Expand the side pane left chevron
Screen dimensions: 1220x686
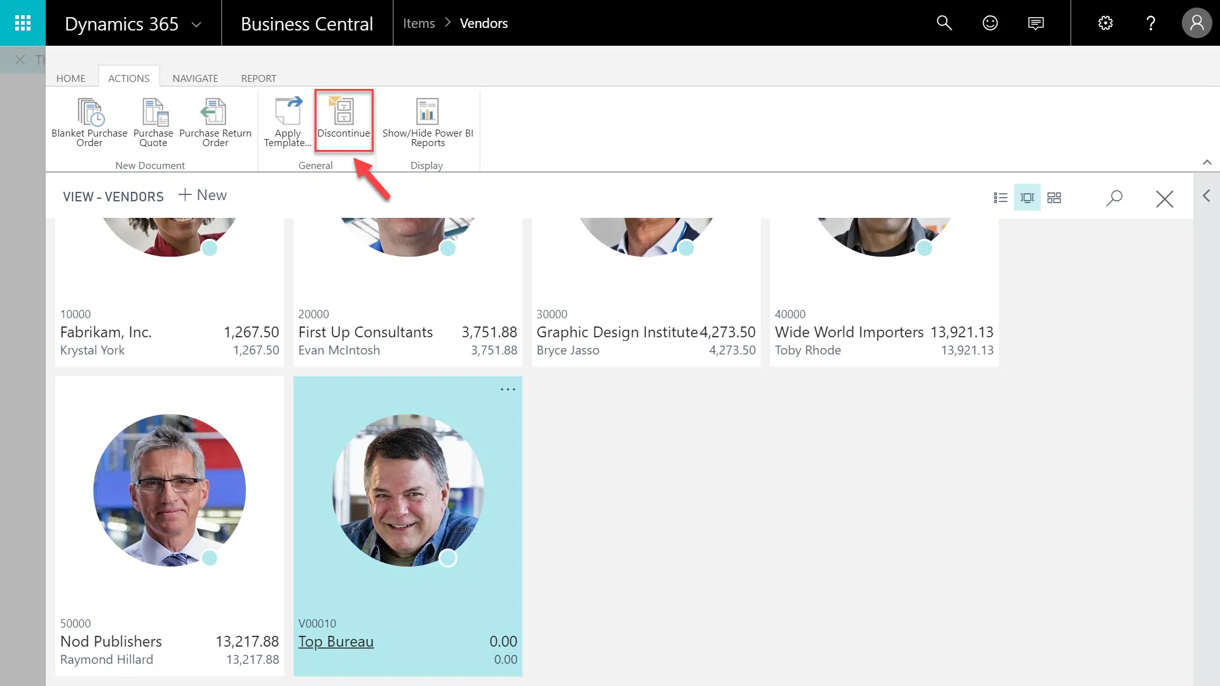[x=1206, y=196]
